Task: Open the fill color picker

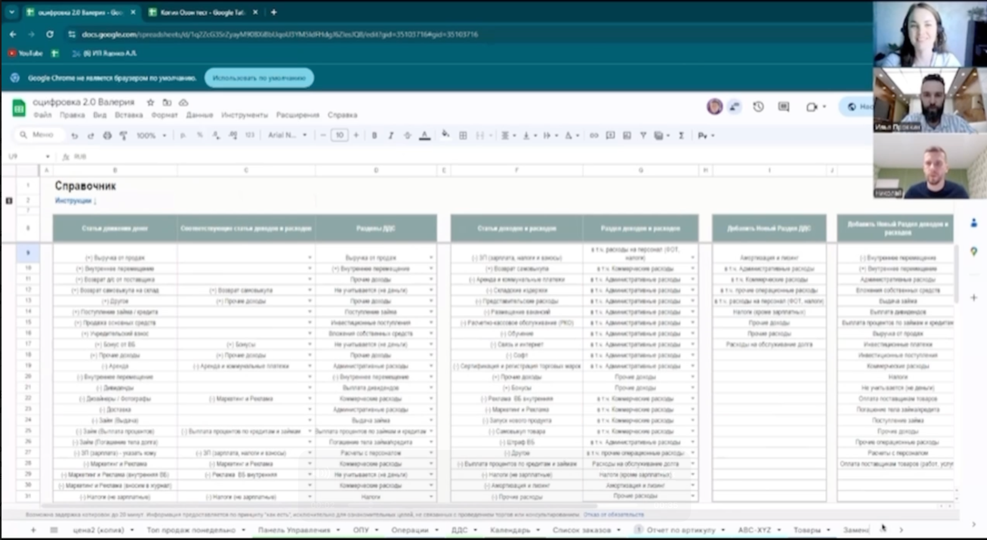Action: coord(446,135)
